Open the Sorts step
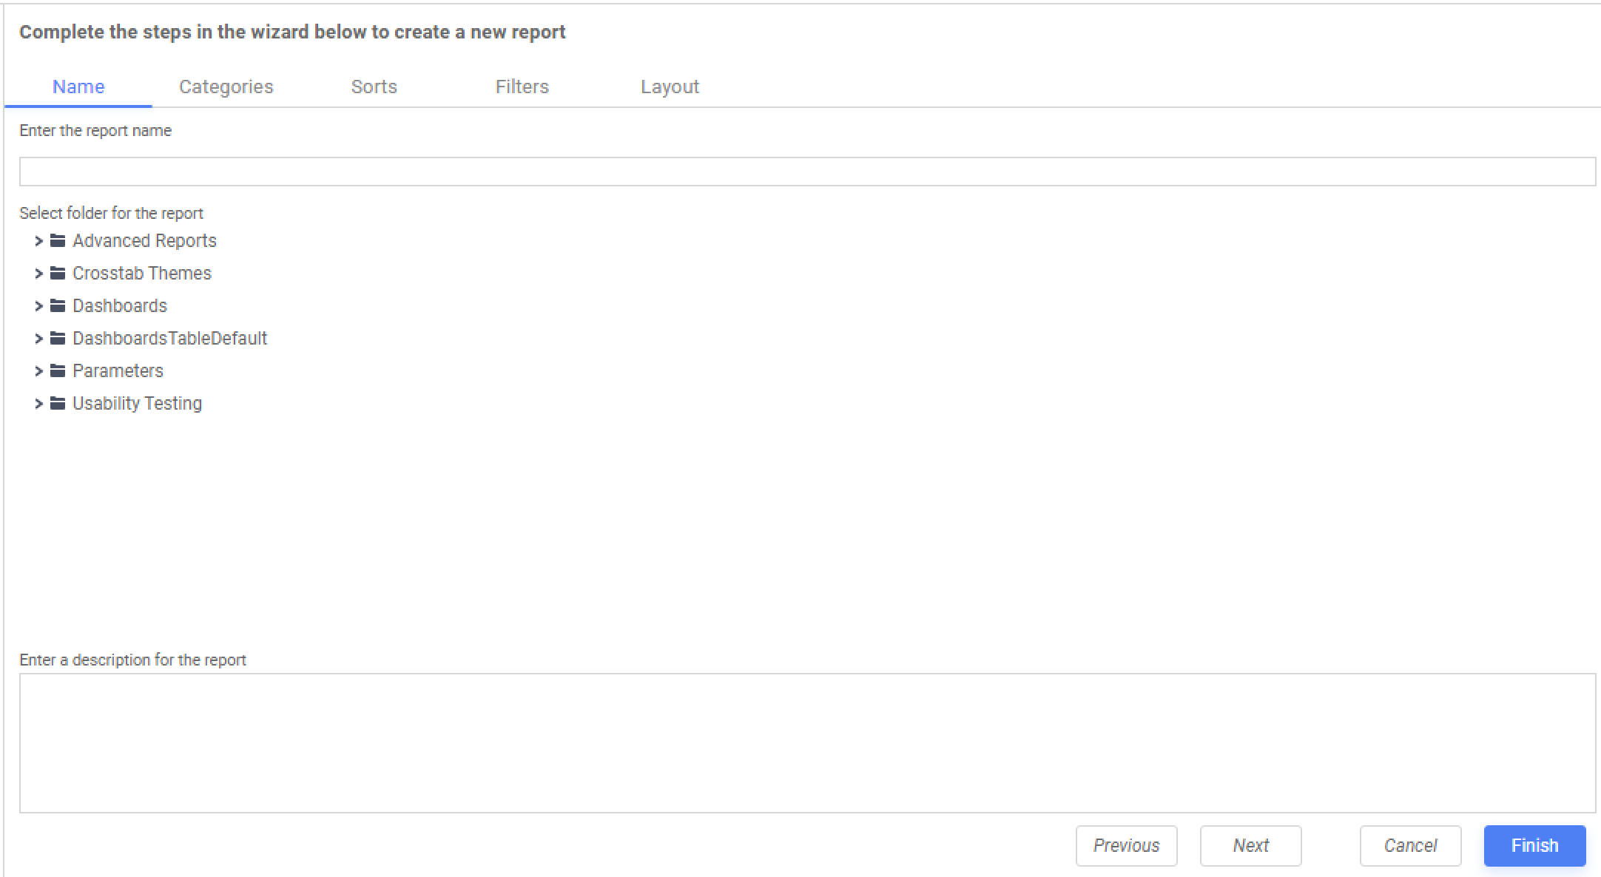1601x877 pixels. pyautogui.click(x=374, y=87)
